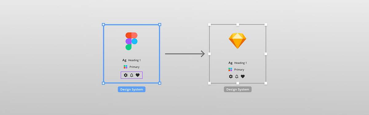Select the gear icon under the Figma logo

tap(125, 75)
